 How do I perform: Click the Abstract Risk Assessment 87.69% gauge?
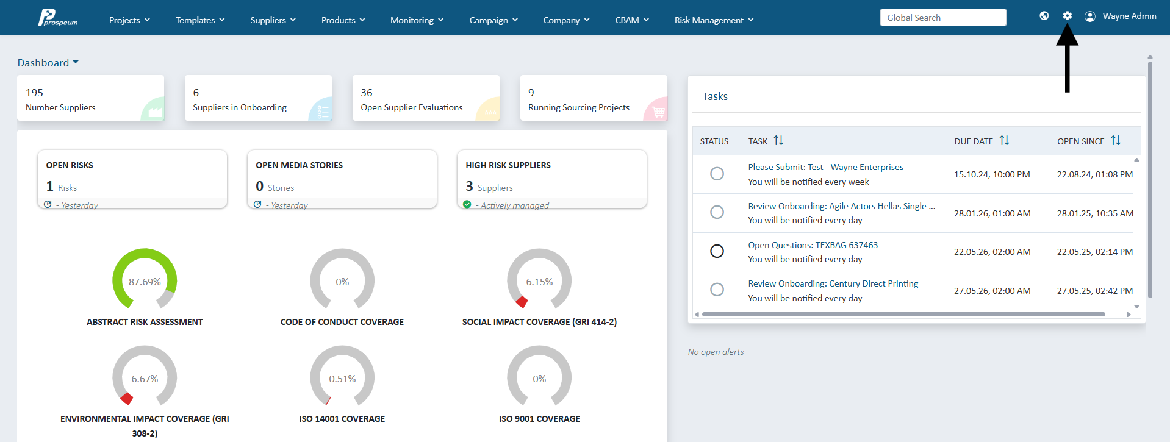tap(145, 279)
